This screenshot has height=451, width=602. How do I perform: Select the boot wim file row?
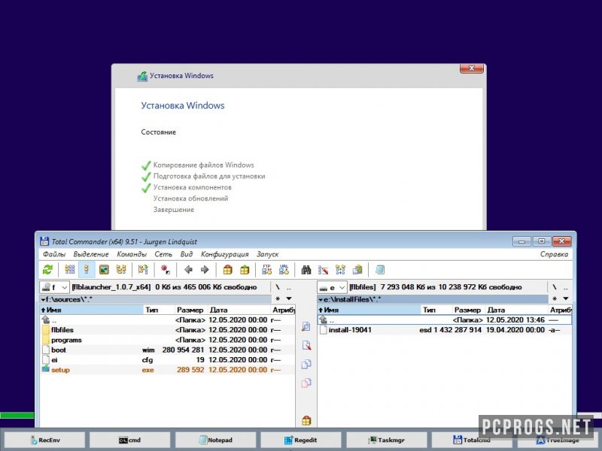click(x=167, y=350)
